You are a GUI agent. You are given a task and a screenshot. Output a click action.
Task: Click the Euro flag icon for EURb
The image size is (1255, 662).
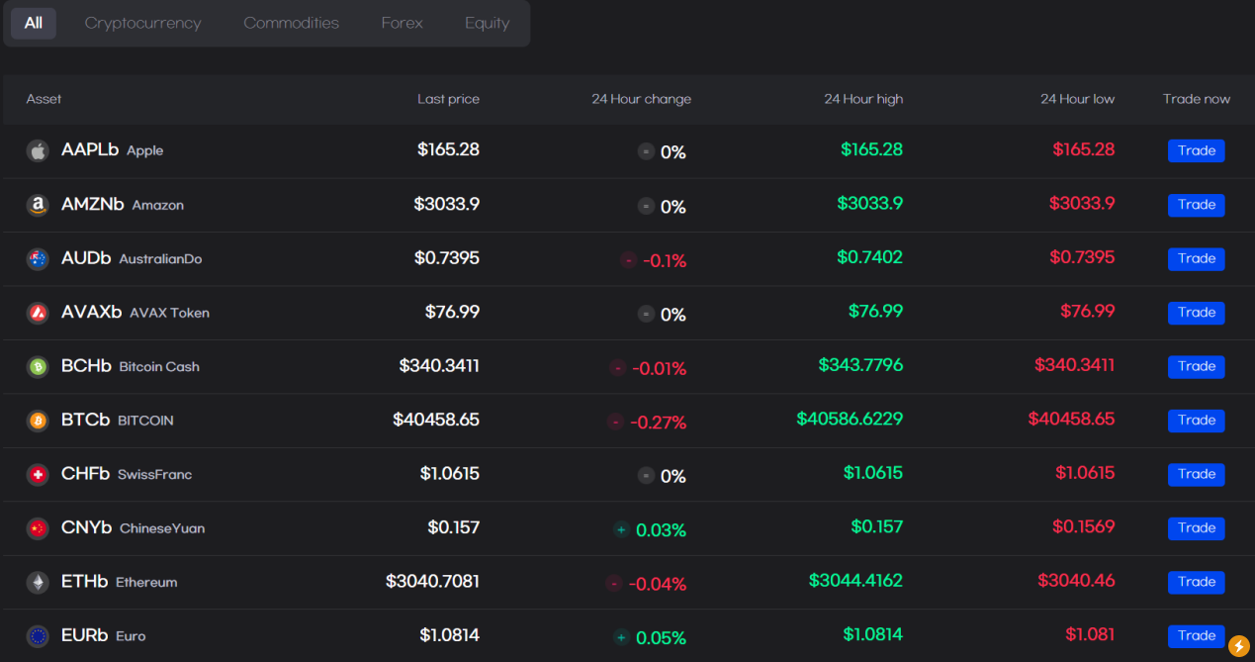click(38, 636)
